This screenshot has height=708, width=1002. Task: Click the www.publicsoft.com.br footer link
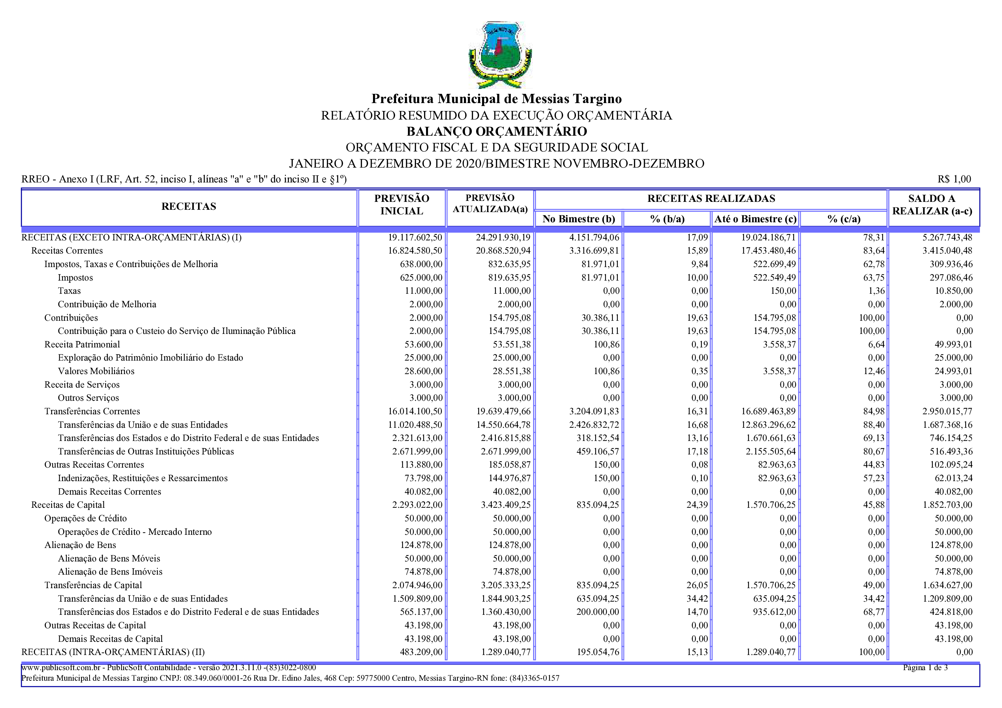pyautogui.click(x=61, y=667)
